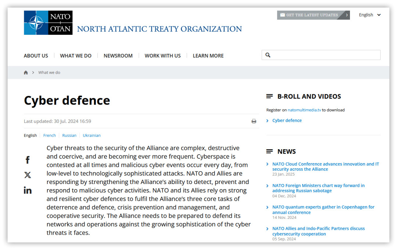
Task: Print page using the printer icon
Action: 254,121
